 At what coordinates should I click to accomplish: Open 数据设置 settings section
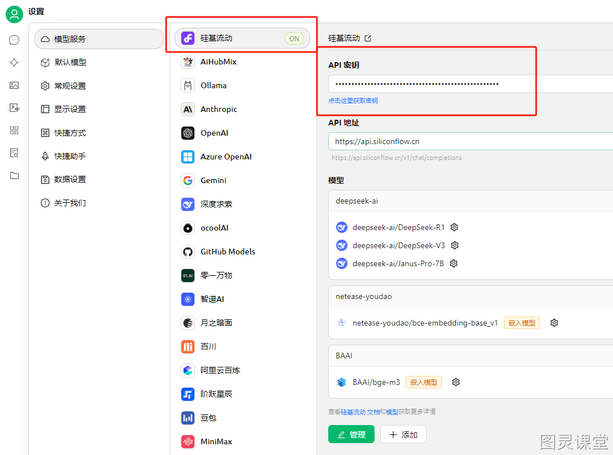(99, 179)
